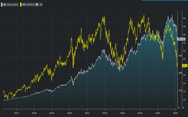Click the 16 tick on EV/OCF axis
Screen dimensions: 188x117
point(184,75)
